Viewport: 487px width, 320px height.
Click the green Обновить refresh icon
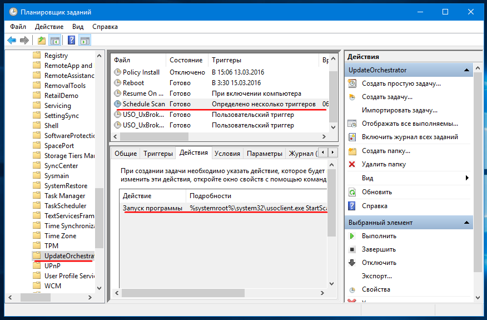pyautogui.click(x=352, y=192)
